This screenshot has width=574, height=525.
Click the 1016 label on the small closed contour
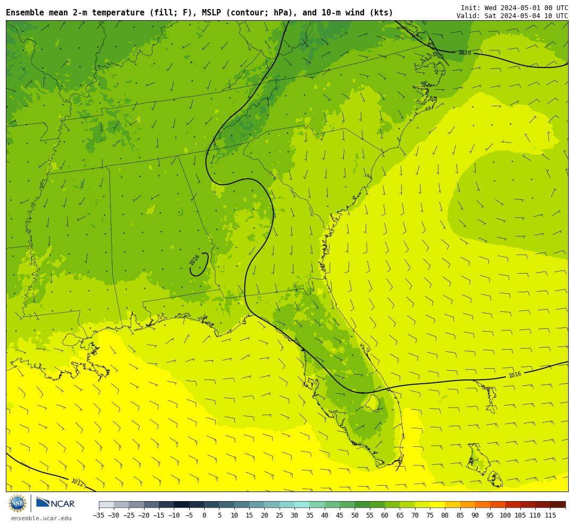click(x=195, y=260)
